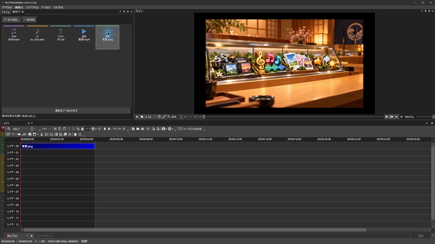Click the scissors cut icon
Viewport: 435px width, 244px height.
click(x=55, y=129)
